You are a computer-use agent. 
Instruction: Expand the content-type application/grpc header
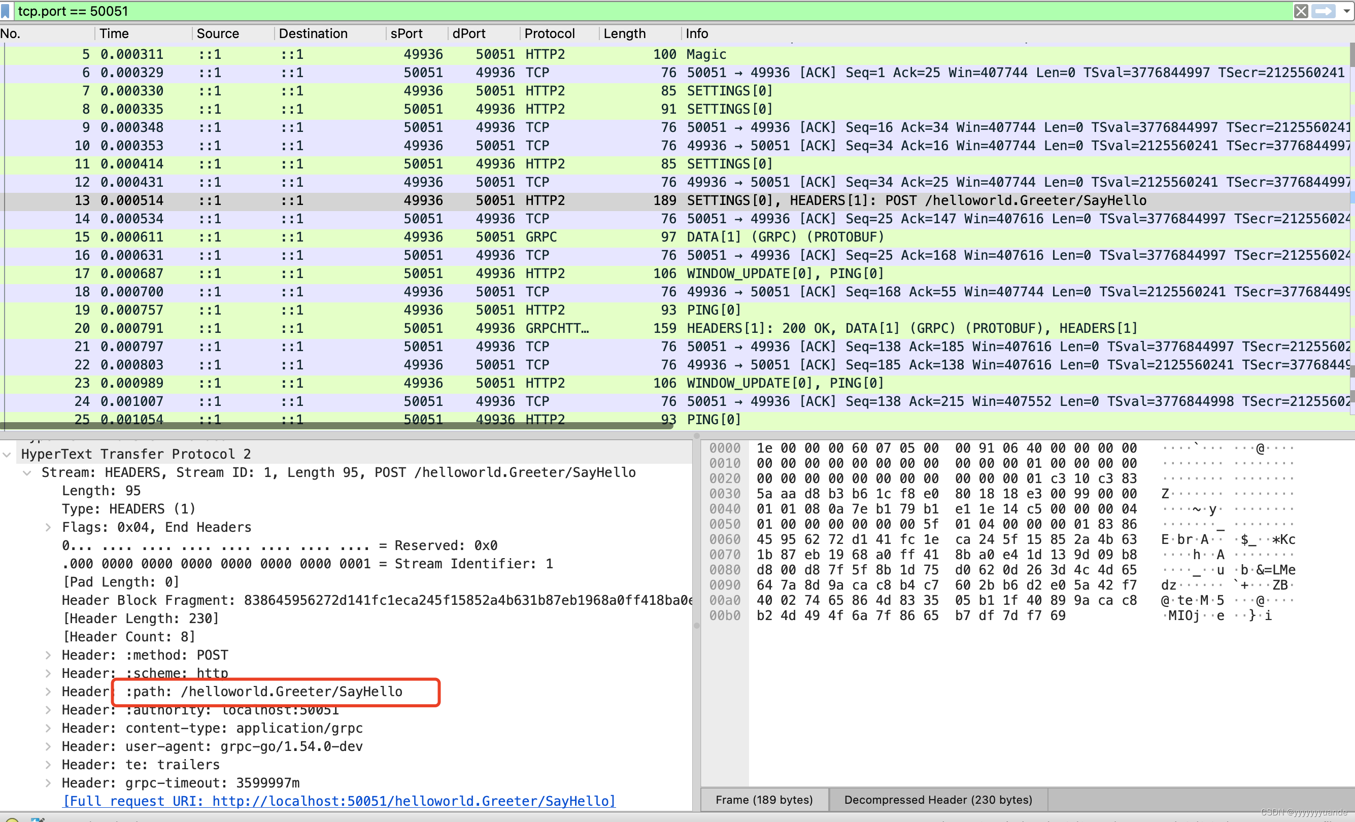(x=48, y=728)
